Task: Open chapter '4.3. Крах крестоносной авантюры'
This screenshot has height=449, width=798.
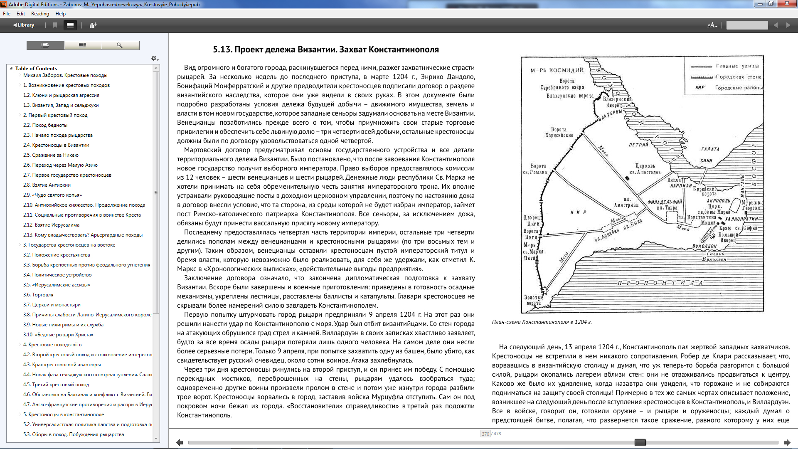Action: [x=62, y=365]
